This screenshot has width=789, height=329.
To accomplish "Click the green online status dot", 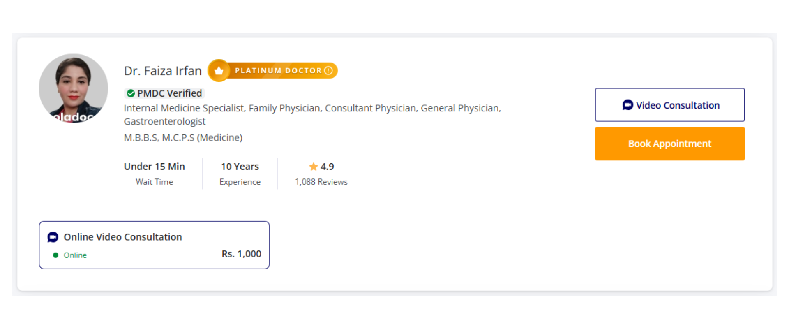I will 55,255.
